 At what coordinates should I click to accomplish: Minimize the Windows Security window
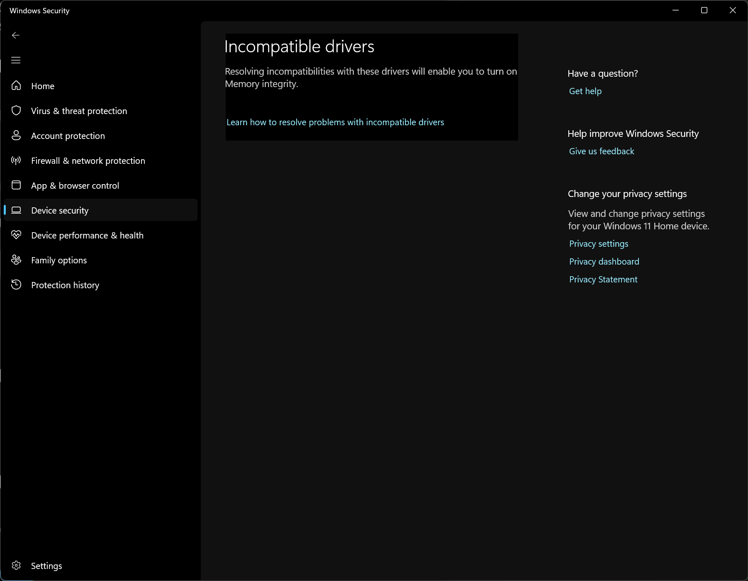pos(676,10)
